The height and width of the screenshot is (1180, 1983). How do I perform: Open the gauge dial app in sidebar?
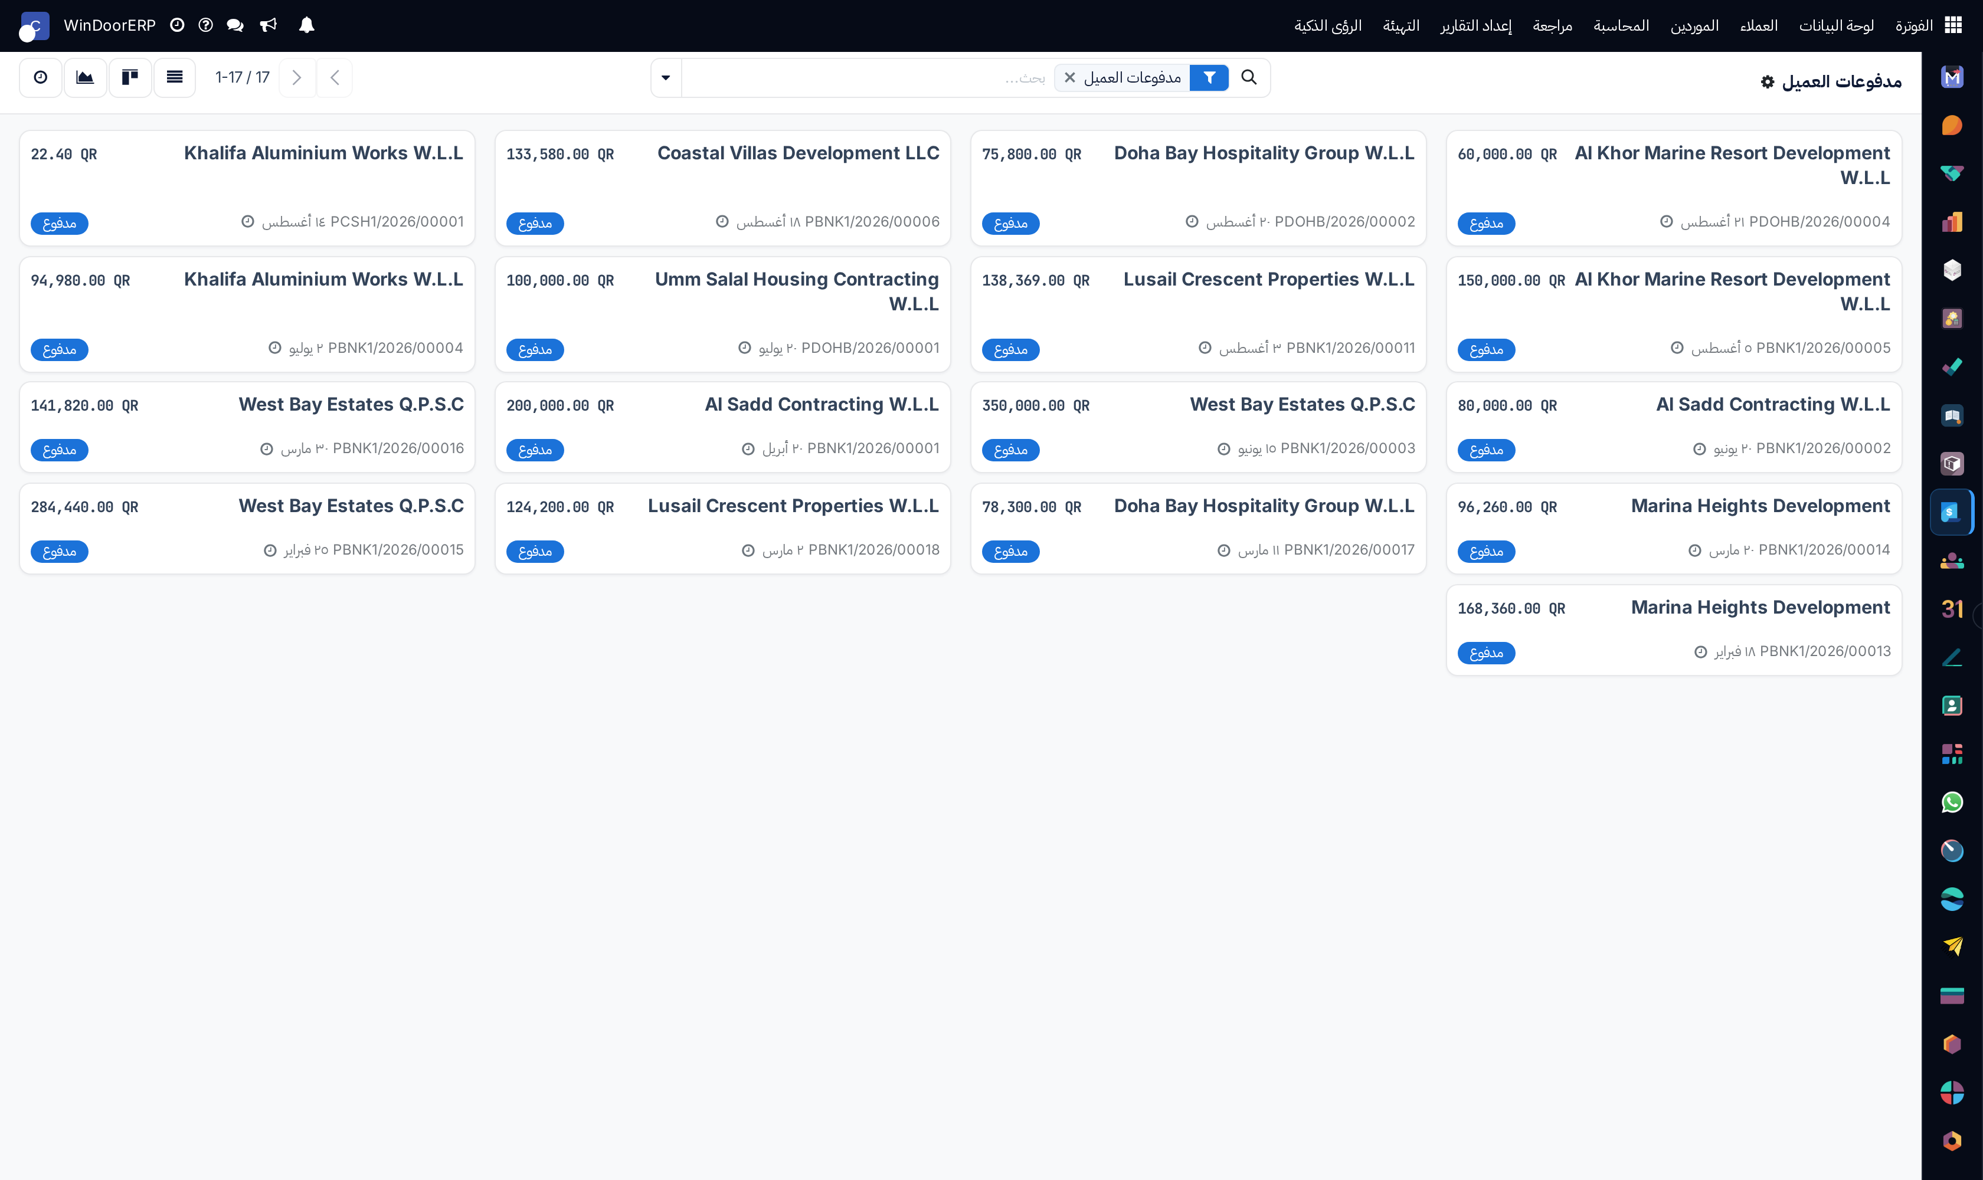(x=1951, y=851)
